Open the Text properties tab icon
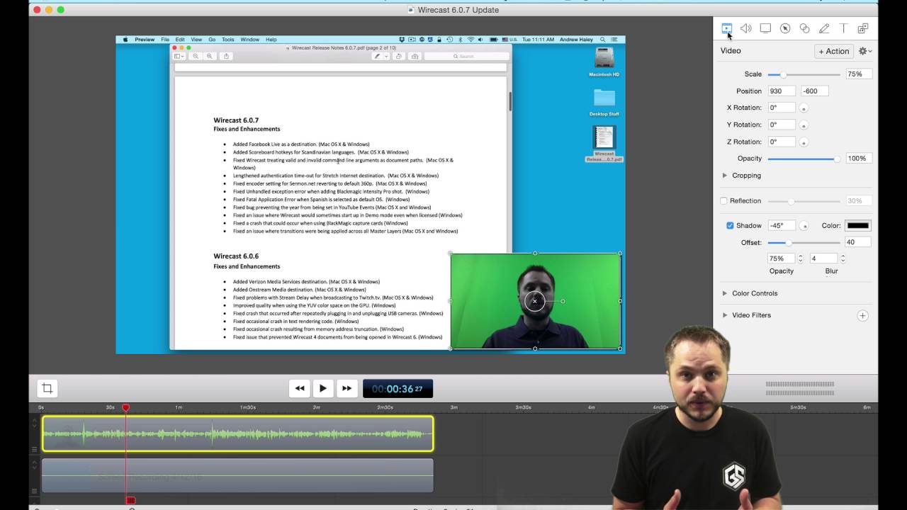Screen dimensions: 907x510 (843, 28)
